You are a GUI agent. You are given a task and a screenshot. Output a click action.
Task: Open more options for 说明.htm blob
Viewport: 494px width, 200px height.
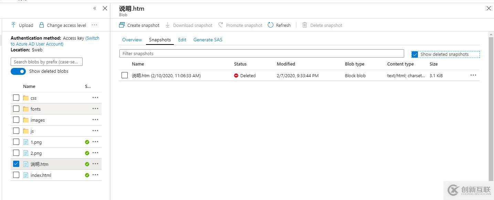[x=95, y=164]
